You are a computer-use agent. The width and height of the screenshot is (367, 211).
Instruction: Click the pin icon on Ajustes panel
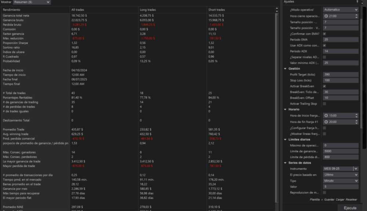(x=357, y=2)
